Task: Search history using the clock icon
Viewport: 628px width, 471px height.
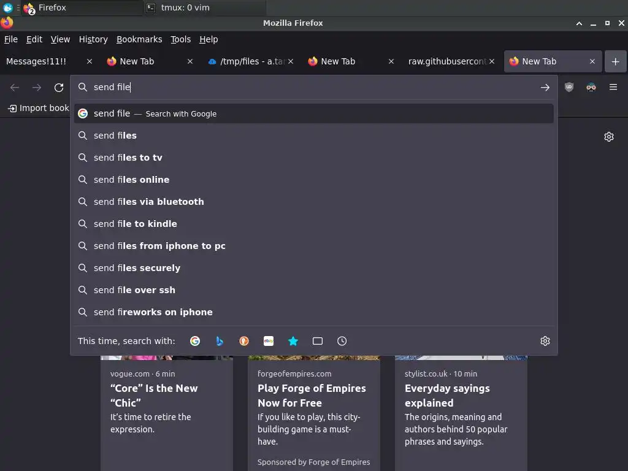Action: (342, 341)
